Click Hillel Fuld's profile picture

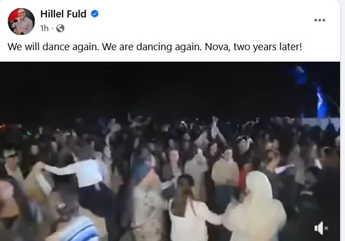pos(21,21)
